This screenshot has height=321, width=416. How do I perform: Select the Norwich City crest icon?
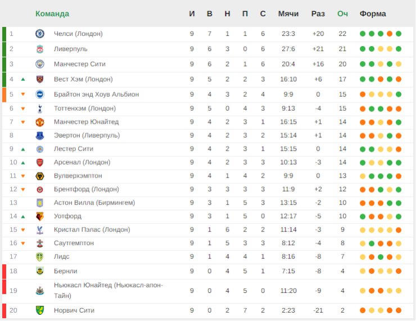tap(40, 310)
